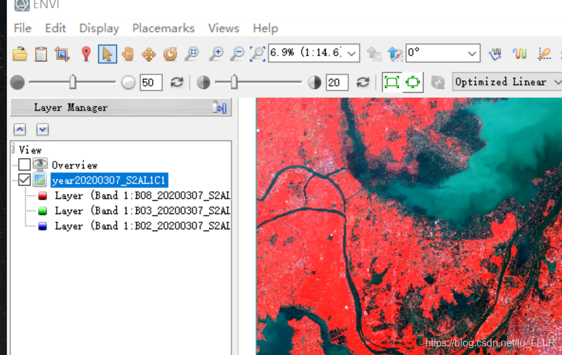
Task: Activate the Select arrow cursor tool
Action: tap(107, 54)
